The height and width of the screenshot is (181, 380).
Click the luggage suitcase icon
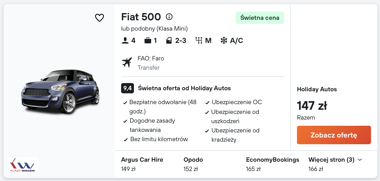coord(148,41)
